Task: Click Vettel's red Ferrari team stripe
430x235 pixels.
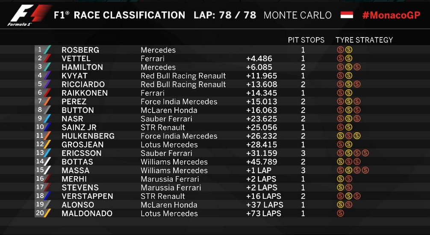Action: pyautogui.click(x=47, y=58)
